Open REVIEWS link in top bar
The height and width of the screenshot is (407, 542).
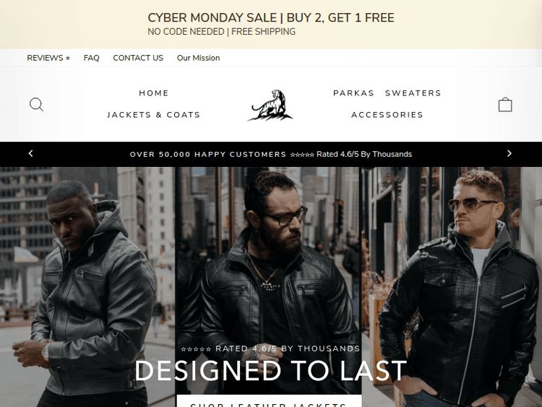click(48, 58)
